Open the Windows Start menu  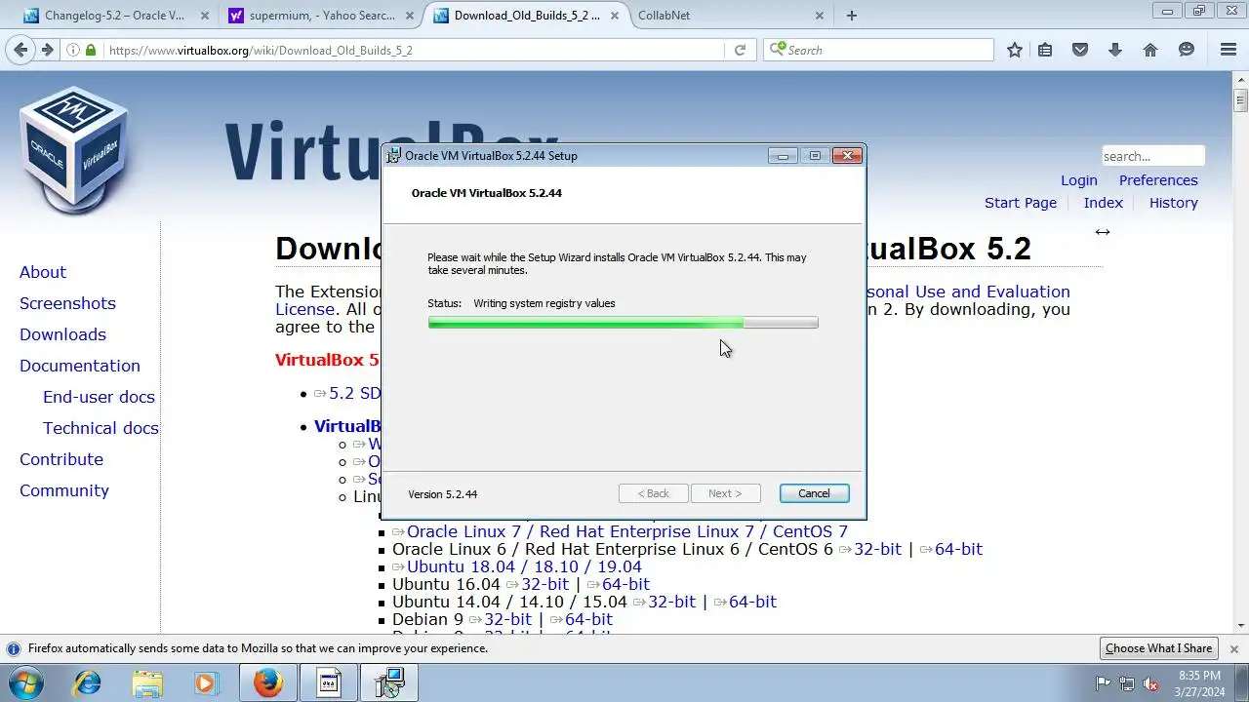click(x=26, y=682)
